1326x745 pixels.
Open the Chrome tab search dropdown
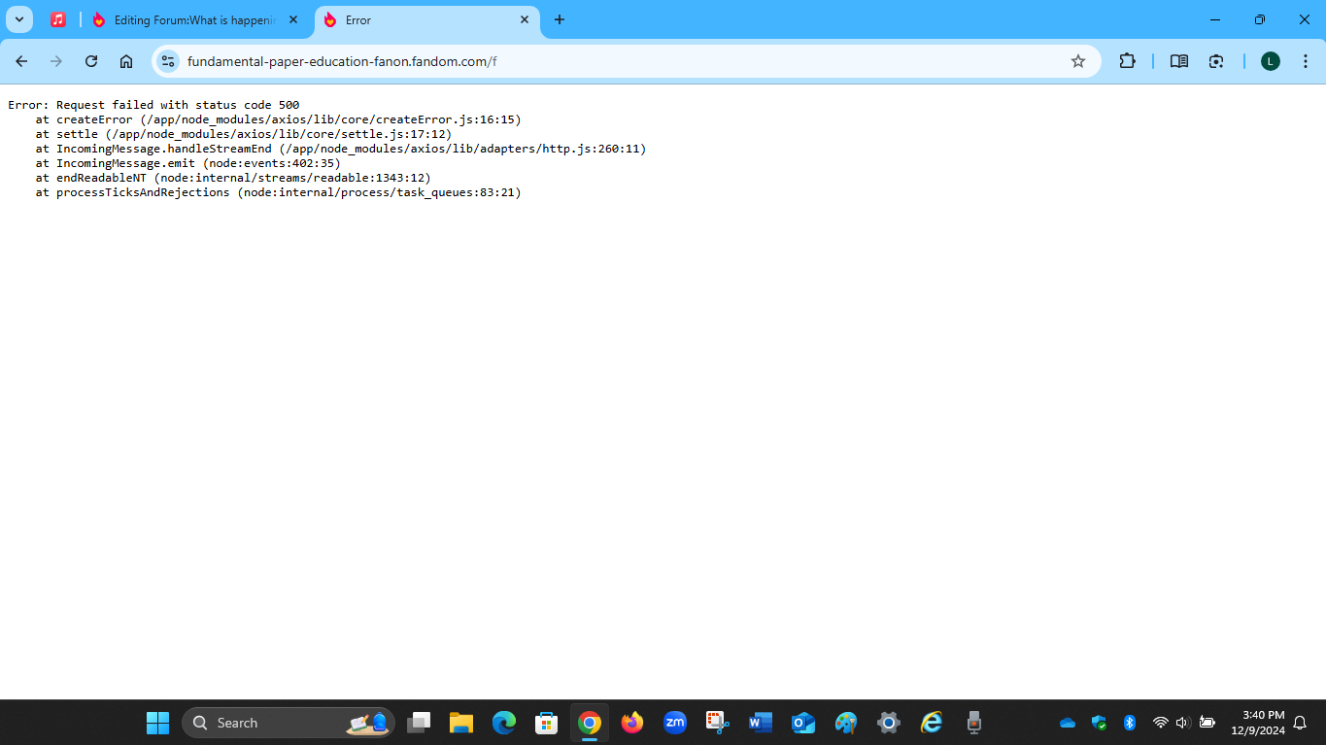(x=19, y=19)
